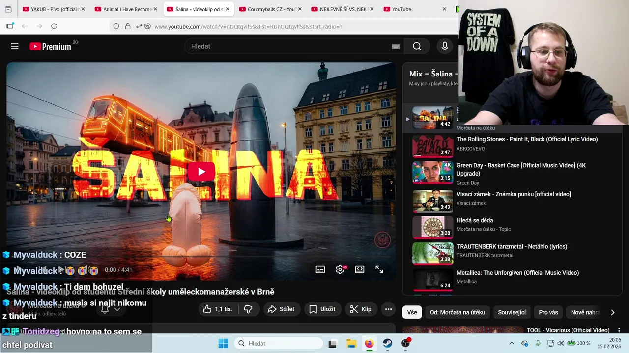This screenshot has height=353, width=629.
Task: Select the Související filter chip
Action: tap(512, 312)
